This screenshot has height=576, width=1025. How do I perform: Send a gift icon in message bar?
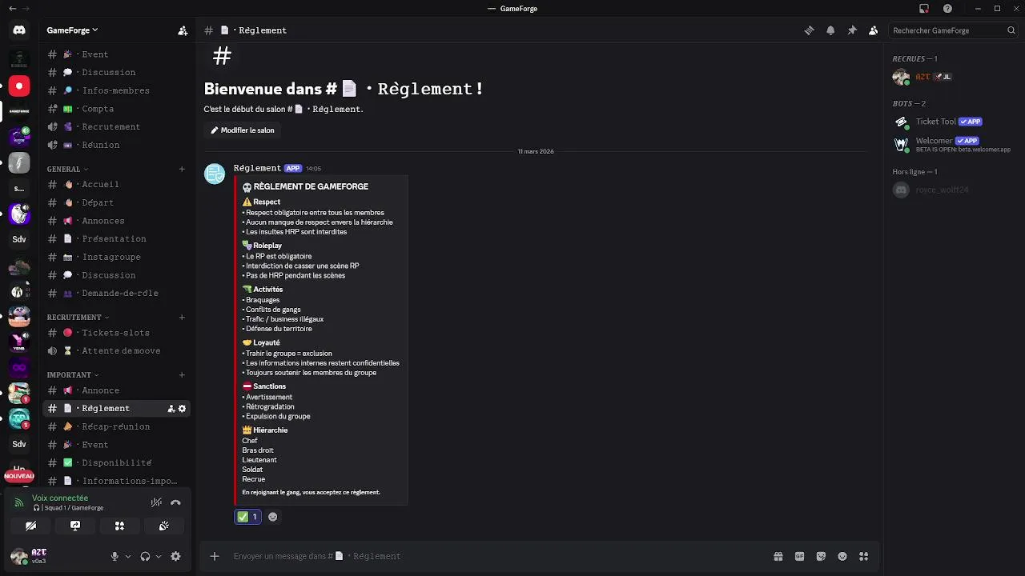point(778,556)
